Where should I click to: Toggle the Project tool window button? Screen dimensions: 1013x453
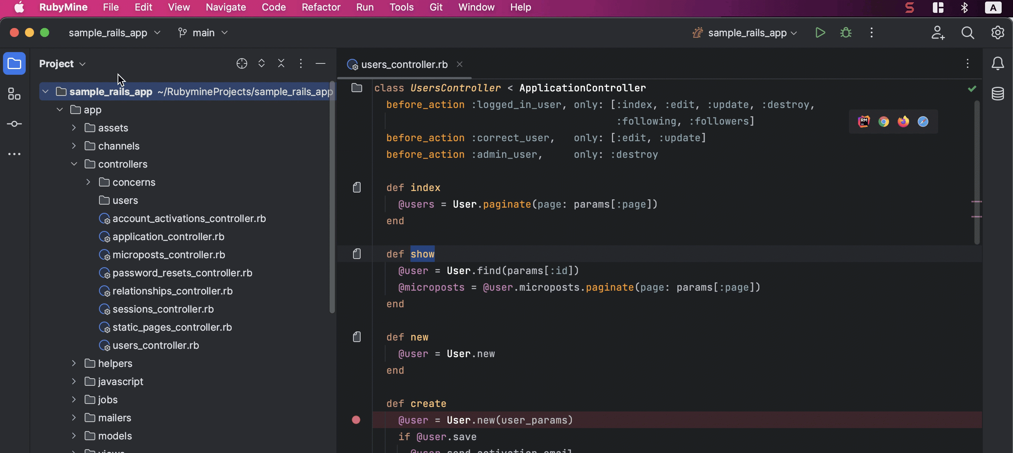14,64
